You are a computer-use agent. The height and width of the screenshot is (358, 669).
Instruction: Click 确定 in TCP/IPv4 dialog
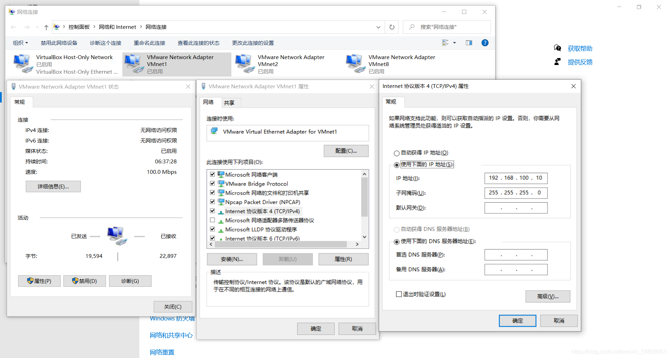(517, 320)
